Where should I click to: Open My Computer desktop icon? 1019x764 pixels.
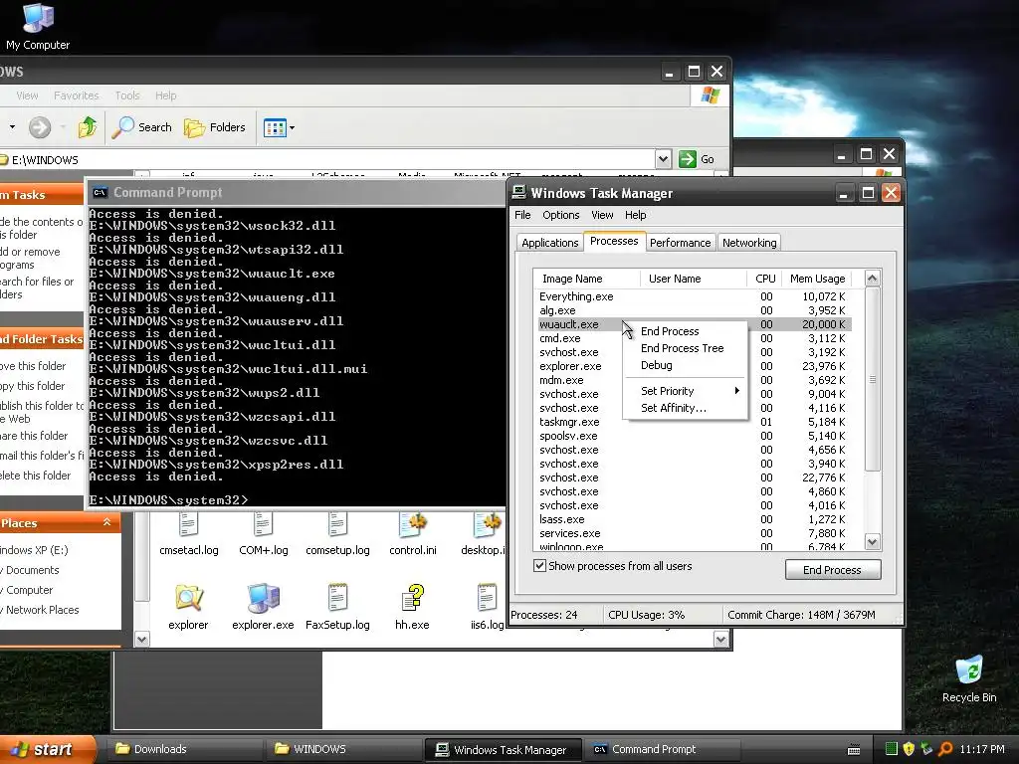tap(38, 26)
